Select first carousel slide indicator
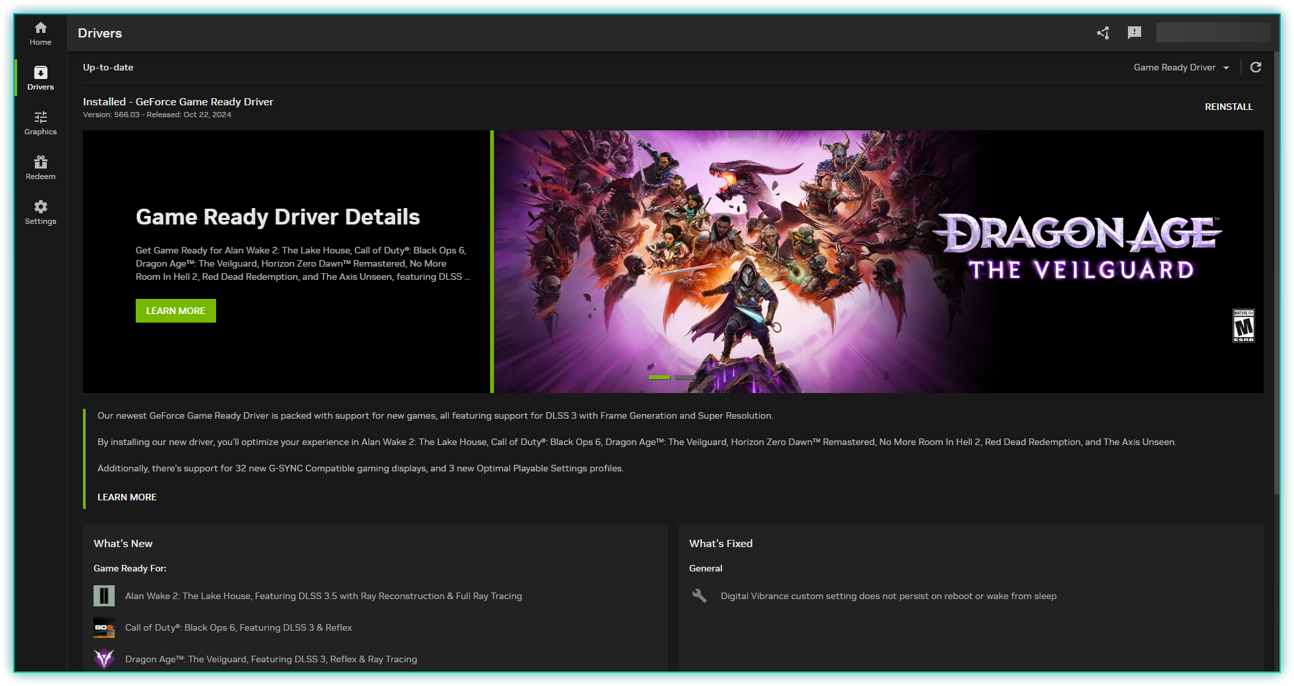 pos(660,377)
